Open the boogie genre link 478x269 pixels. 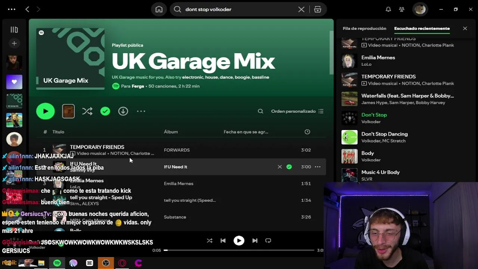tap(242, 77)
